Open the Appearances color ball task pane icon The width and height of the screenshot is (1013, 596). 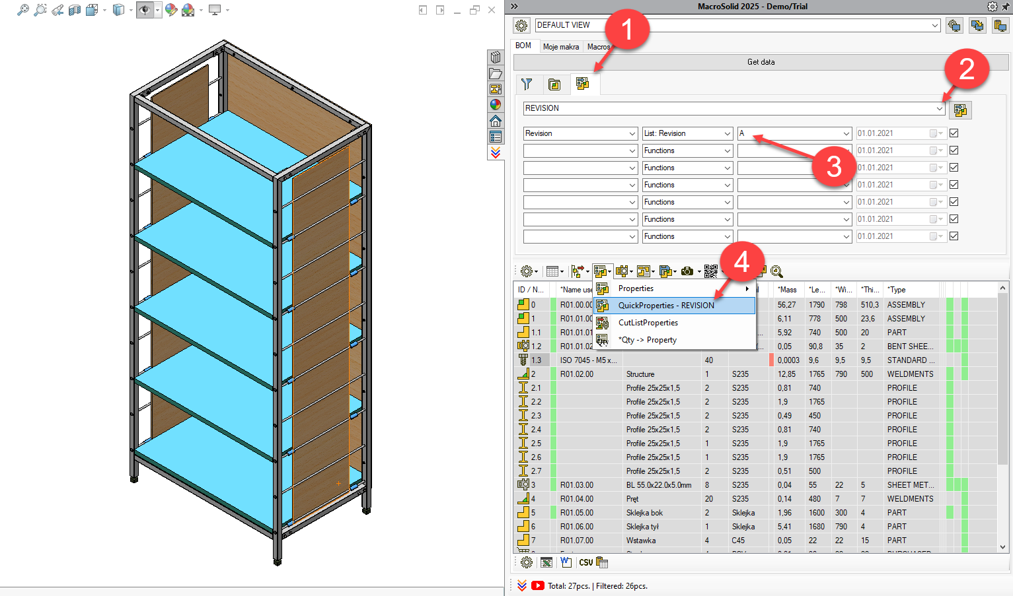(496, 105)
